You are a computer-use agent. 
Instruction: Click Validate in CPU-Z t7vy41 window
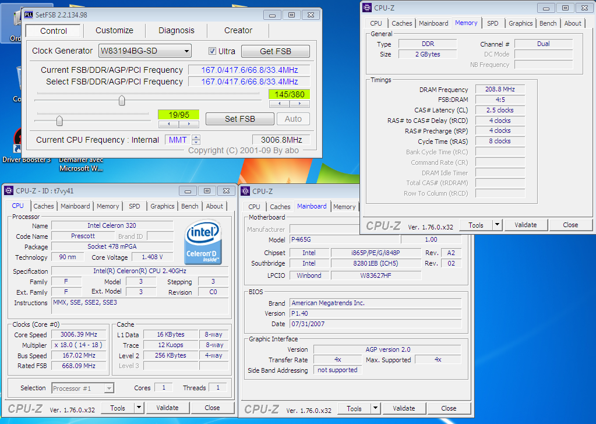167,408
